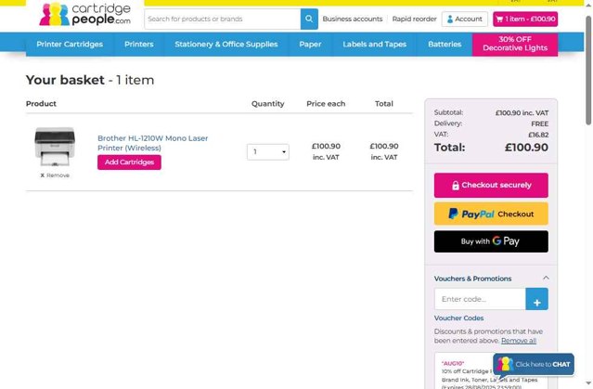Screen dimensions: 593x389
Task: Open Stationery & Office Supplies menu
Action: click(226, 45)
